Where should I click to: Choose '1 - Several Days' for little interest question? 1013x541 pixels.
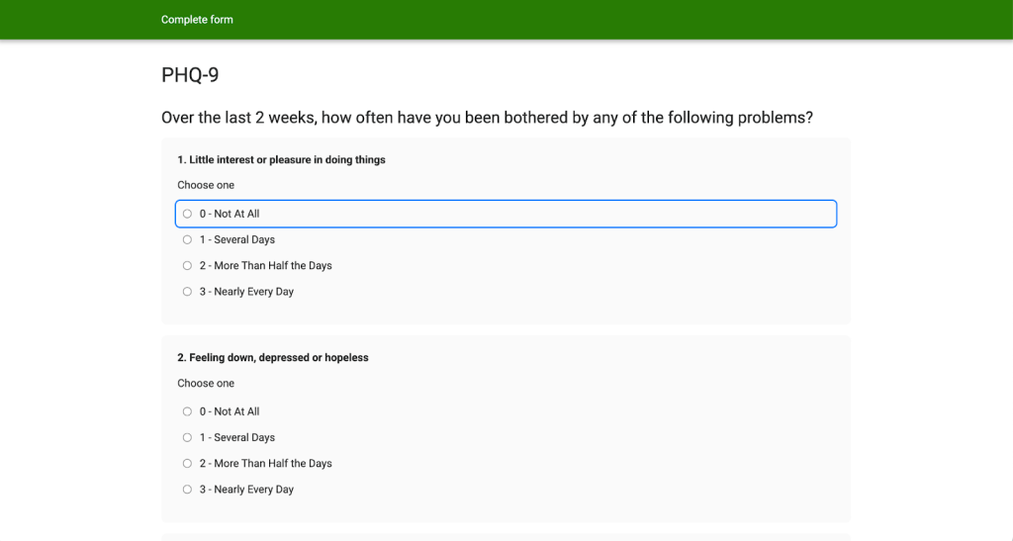tap(187, 239)
